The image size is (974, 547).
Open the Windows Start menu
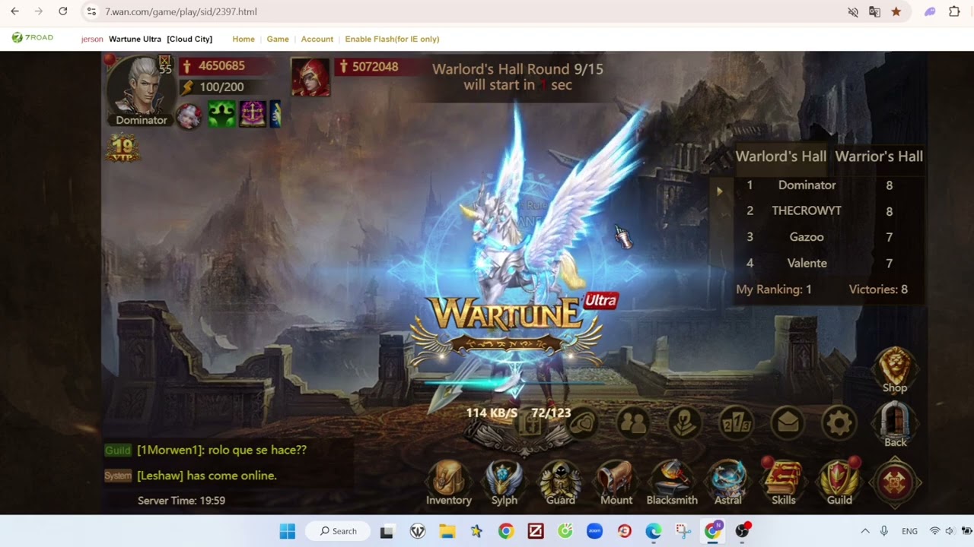tap(288, 531)
